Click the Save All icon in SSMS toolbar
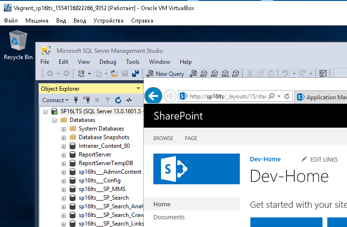 [x=135, y=73]
